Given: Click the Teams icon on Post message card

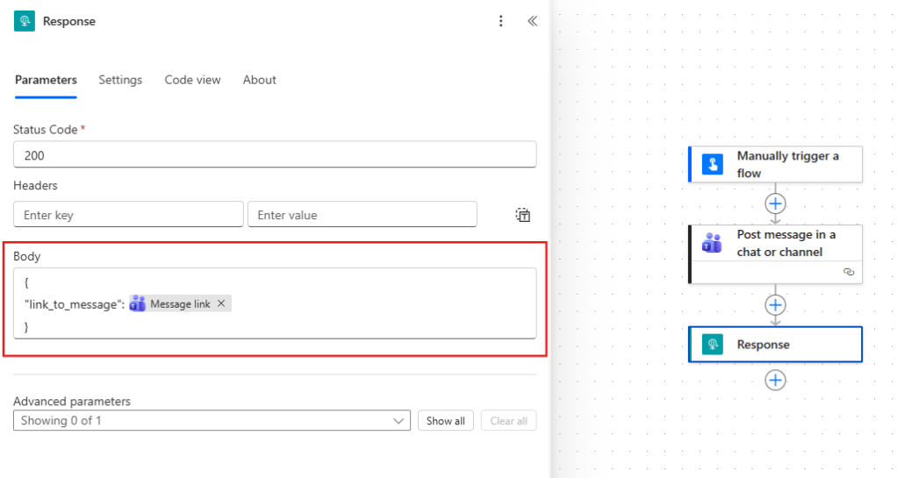Looking at the screenshot, I should [712, 243].
